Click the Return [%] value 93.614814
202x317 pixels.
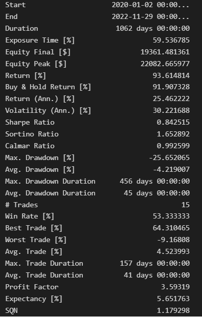[171, 75]
